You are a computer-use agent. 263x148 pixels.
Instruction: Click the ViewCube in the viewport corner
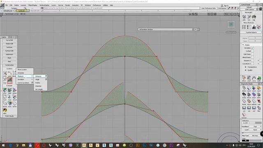pos(231,25)
